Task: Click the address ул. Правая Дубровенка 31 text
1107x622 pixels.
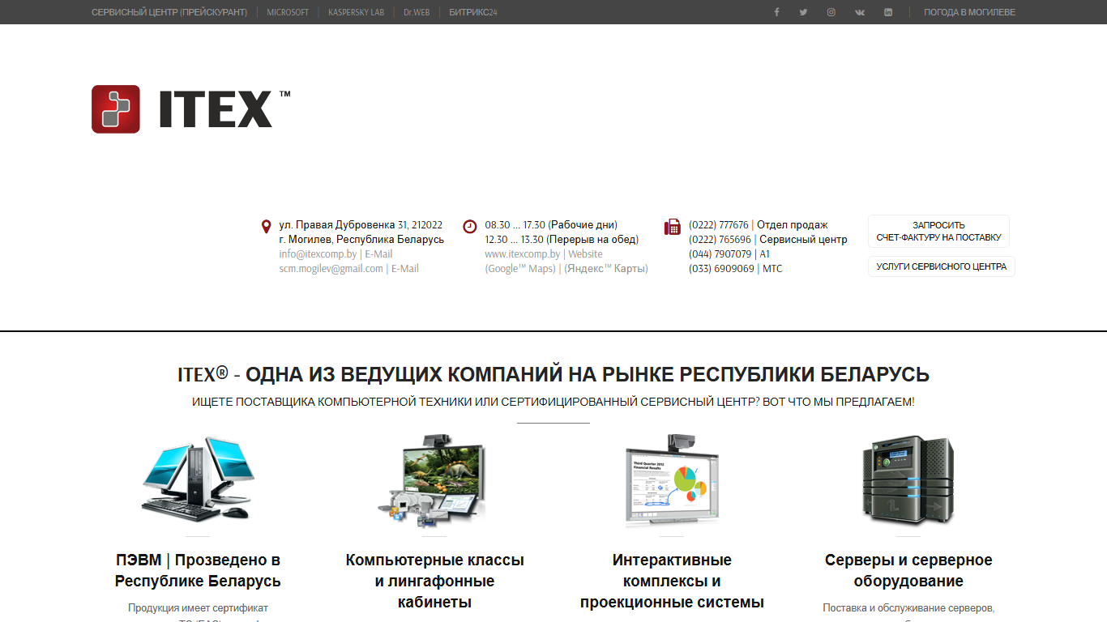Action: (x=361, y=225)
